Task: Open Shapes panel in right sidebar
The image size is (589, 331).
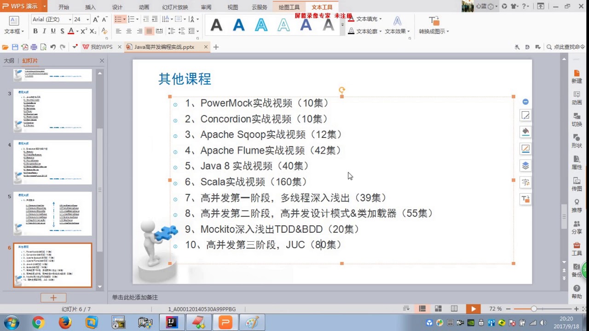Action: coord(577,141)
